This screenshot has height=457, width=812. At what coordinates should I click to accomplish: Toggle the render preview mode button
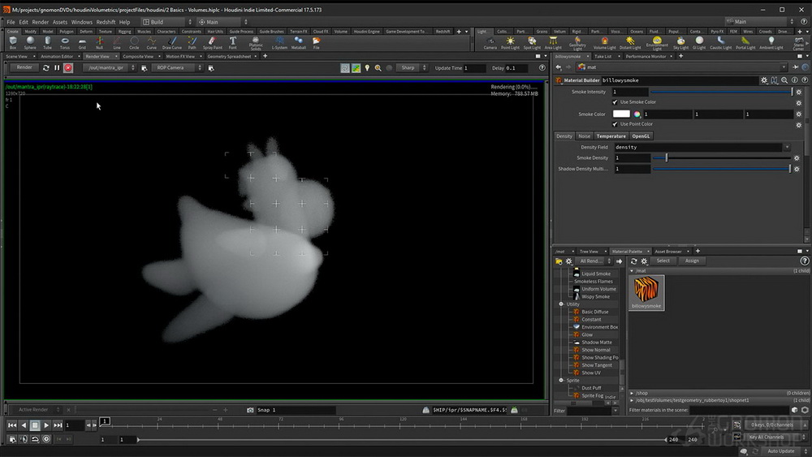(x=345, y=68)
